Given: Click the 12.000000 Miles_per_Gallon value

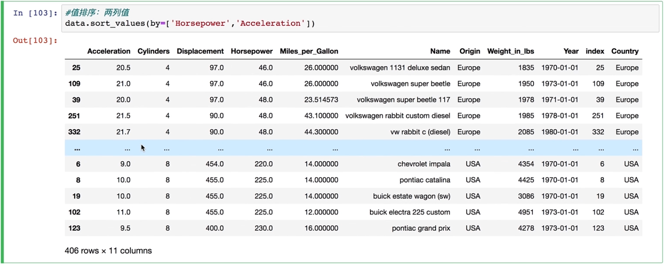Looking at the screenshot, I should tap(321, 212).
